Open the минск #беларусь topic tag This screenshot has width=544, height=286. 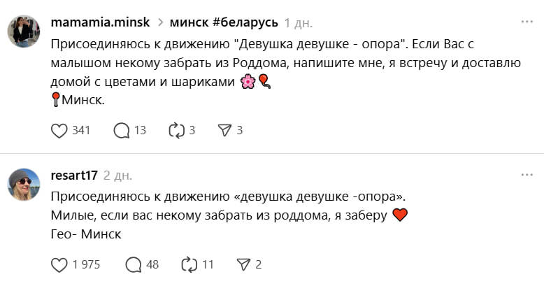pos(224,22)
